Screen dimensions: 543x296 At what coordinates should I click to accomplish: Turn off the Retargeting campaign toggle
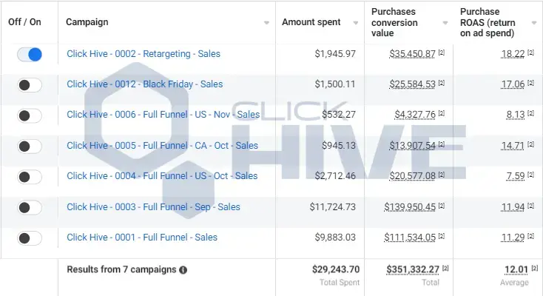coord(30,54)
